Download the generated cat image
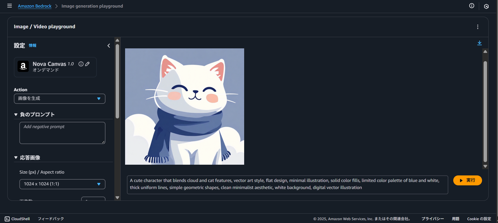The image size is (498, 223). [x=479, y=43]
